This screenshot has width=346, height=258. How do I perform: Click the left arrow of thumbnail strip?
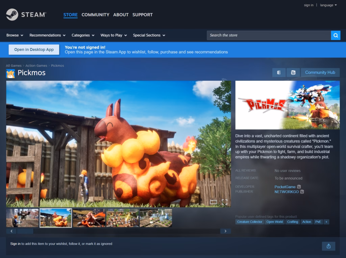(x=11, y=231)
